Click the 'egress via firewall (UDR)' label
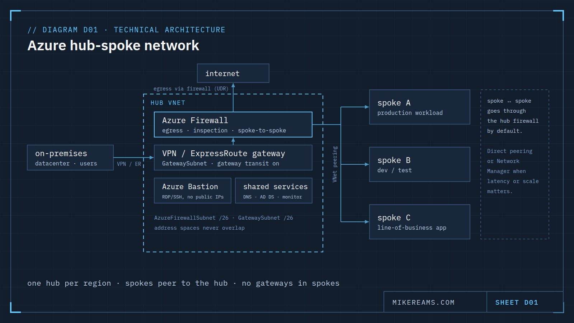The image size is (574, 323). click(x=191, y=89)
